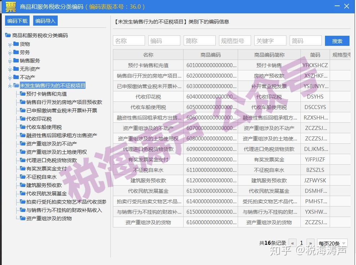The image size is (356, 265).
Task: Click the JZFWYSK short code cell
Action: (x=315, y=181)
